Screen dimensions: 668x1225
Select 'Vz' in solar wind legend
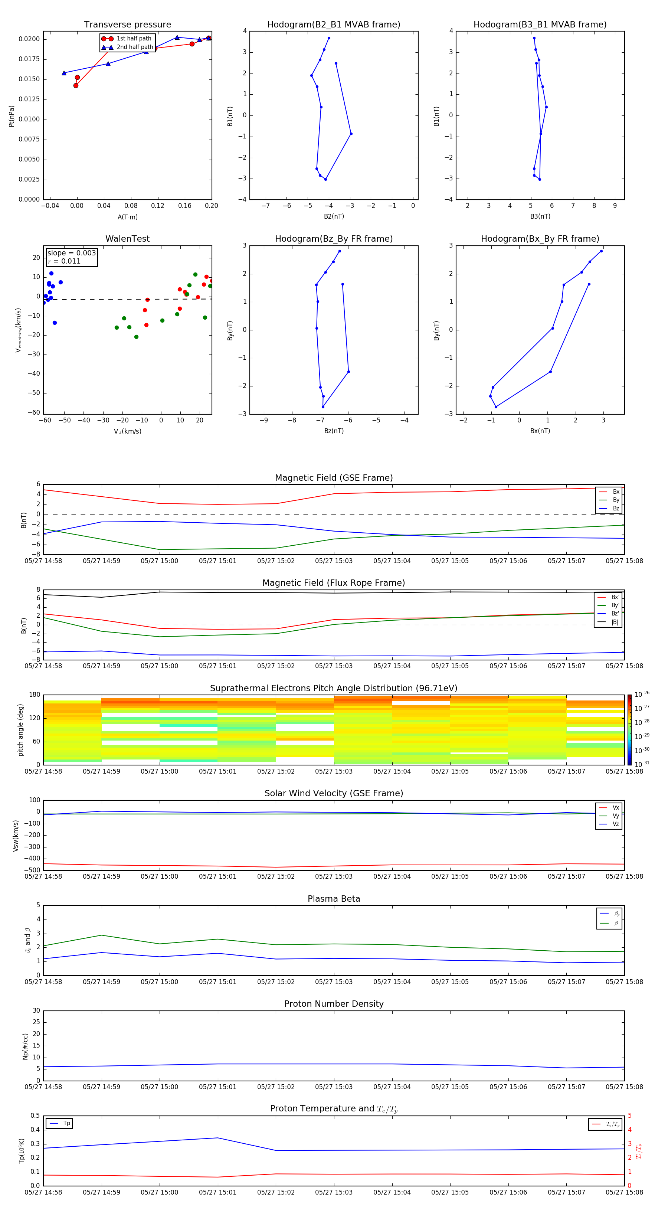[x=609, y=824]
